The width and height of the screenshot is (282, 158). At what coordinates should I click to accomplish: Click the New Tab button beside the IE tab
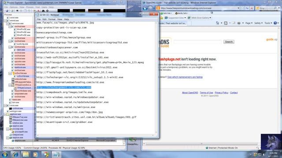[x=189, y=23]
